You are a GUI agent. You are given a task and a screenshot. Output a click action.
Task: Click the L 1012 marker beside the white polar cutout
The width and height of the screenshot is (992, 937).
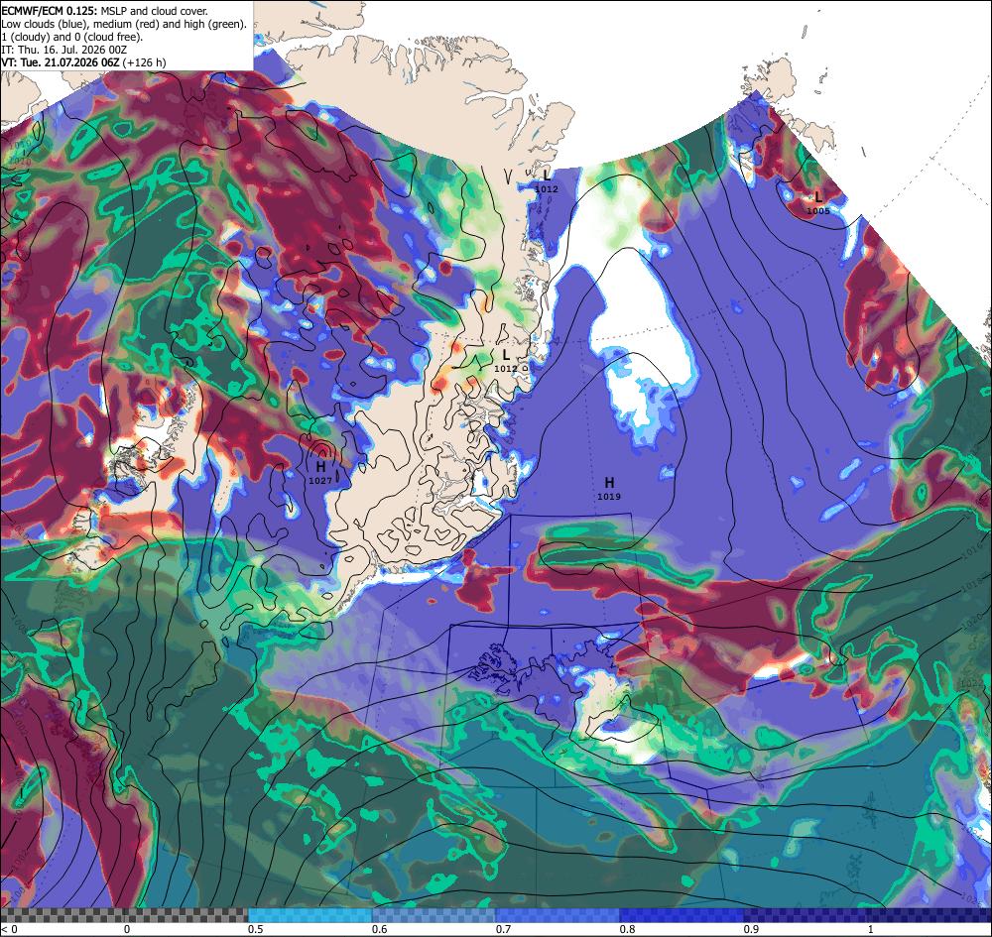(x=547, y=180)
